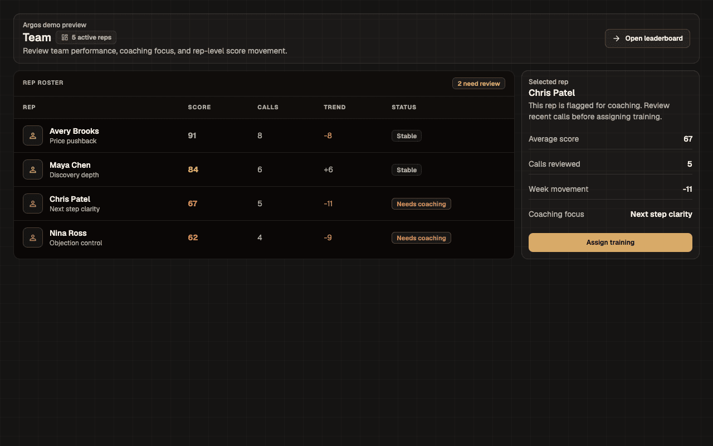Click the 2 need review badge
The height and width of the screenshot is (446, 713).
478,84
